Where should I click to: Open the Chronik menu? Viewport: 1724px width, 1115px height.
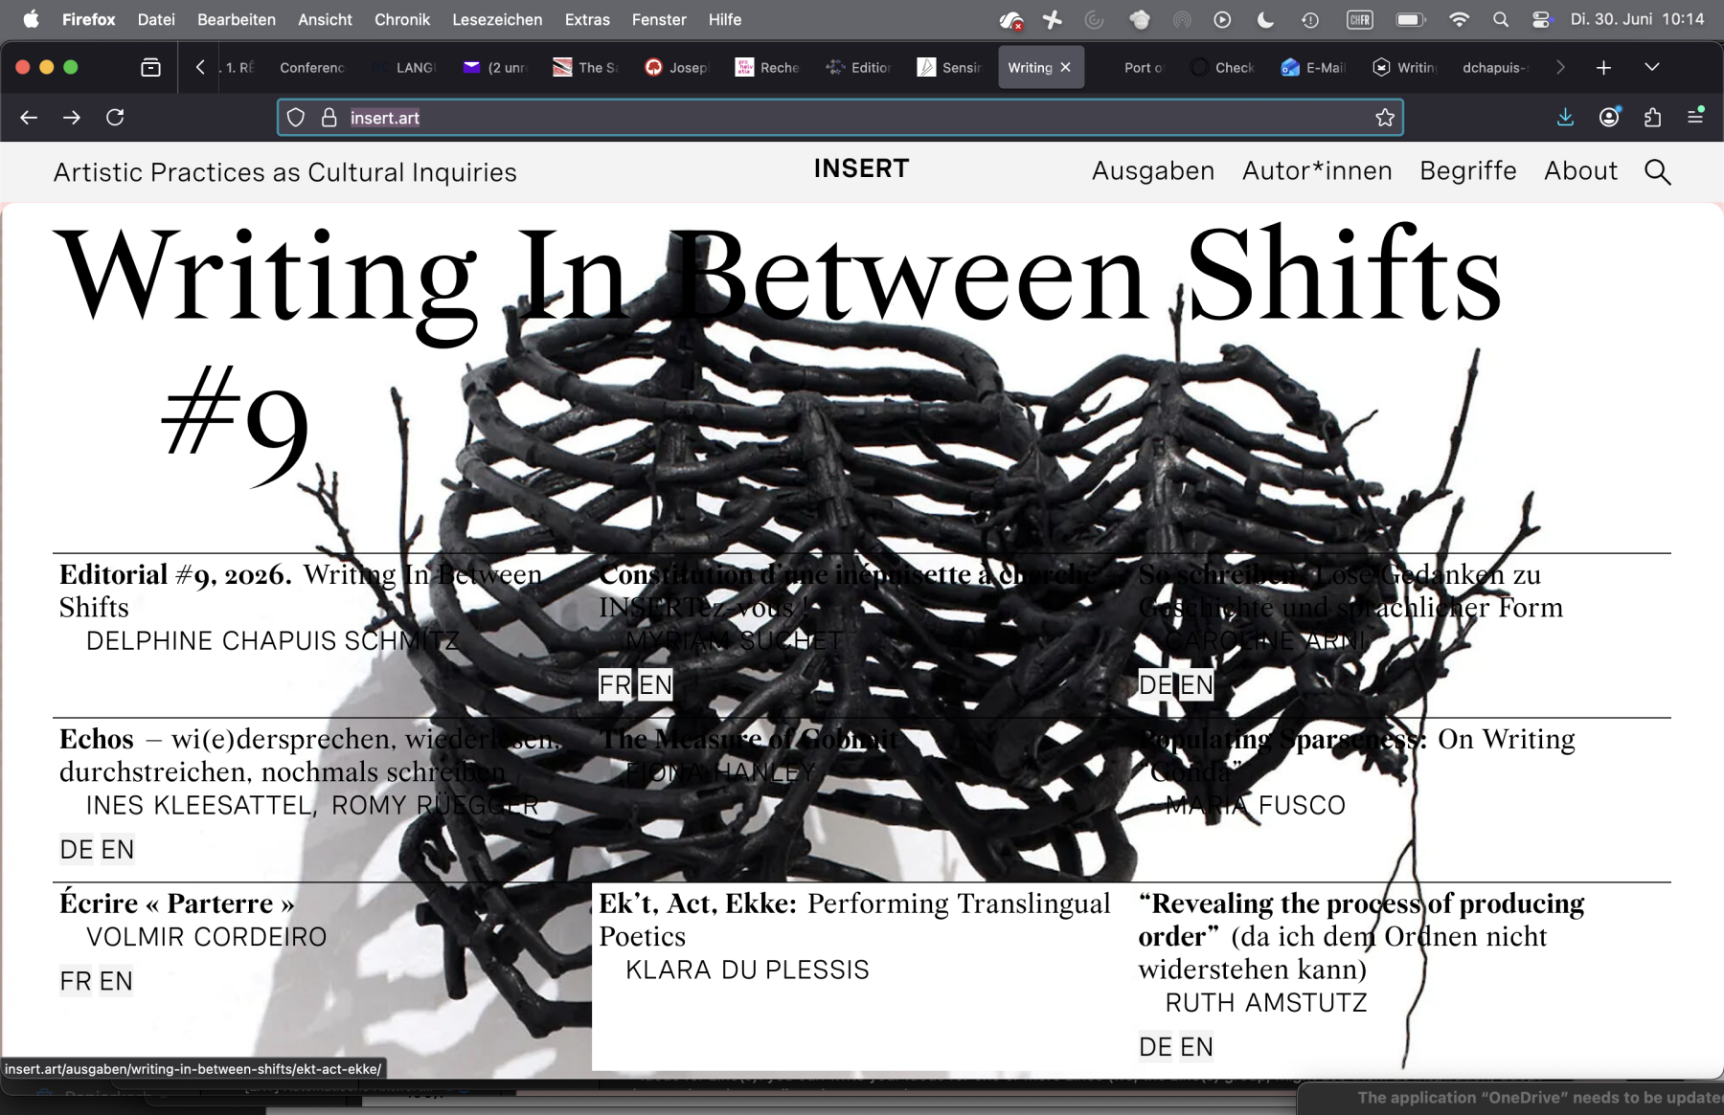coord(402,19)
